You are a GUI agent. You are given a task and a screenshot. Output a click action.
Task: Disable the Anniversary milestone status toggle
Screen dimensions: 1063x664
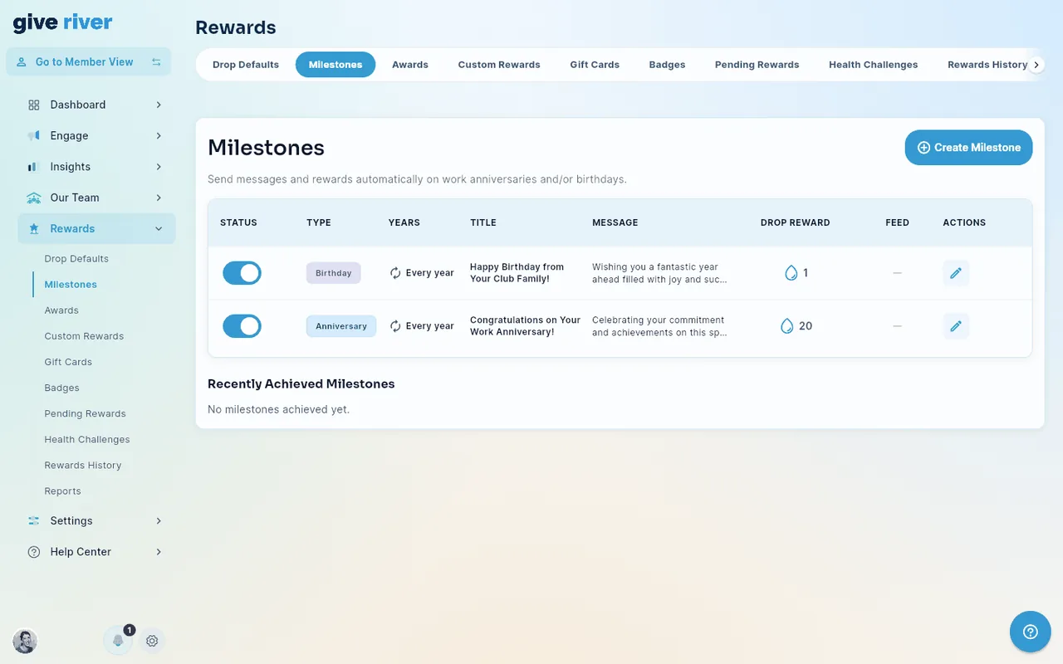(242, 326)
